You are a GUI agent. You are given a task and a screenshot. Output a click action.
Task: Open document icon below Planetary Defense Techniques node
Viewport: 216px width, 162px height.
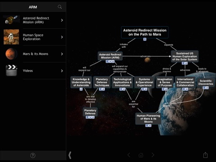(x=100, y=89)
